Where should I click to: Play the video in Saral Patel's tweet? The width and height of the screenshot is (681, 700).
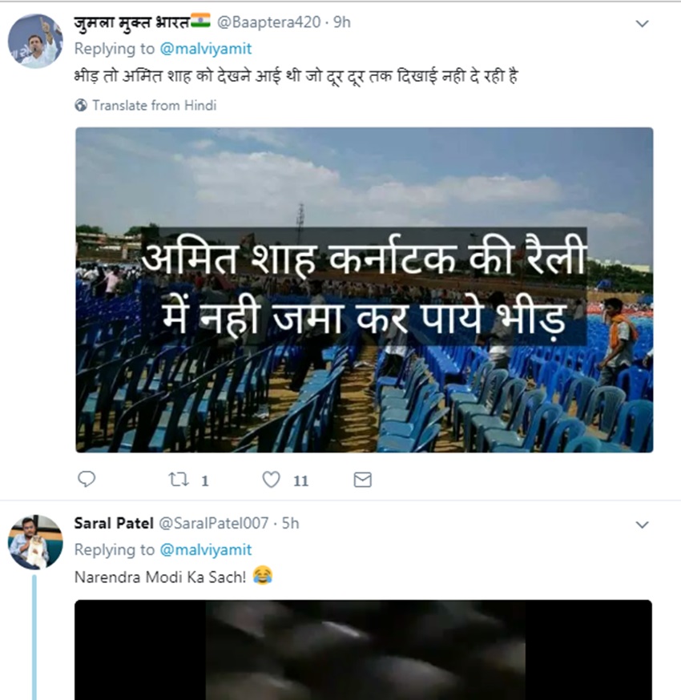point(364,649)
